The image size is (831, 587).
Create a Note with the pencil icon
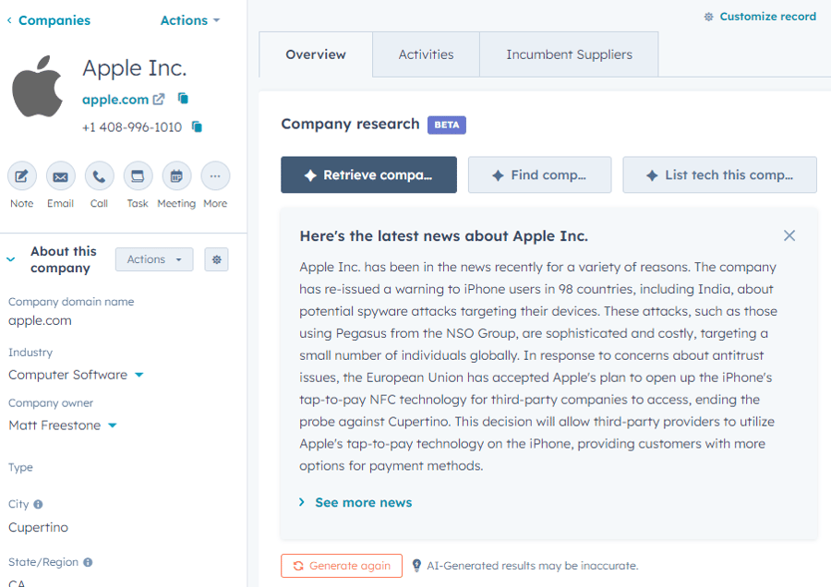click(x=22, y=176)
